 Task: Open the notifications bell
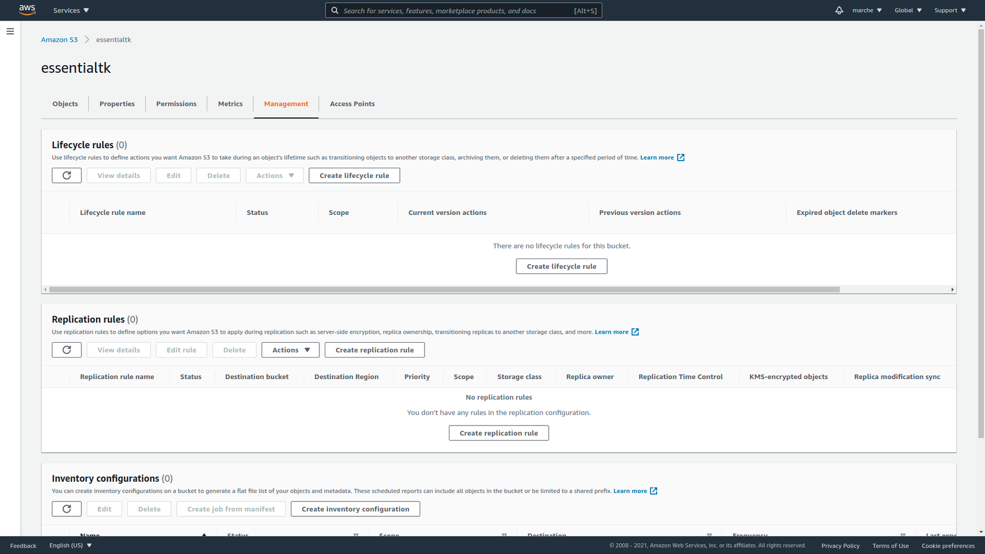tap(839, 10)
